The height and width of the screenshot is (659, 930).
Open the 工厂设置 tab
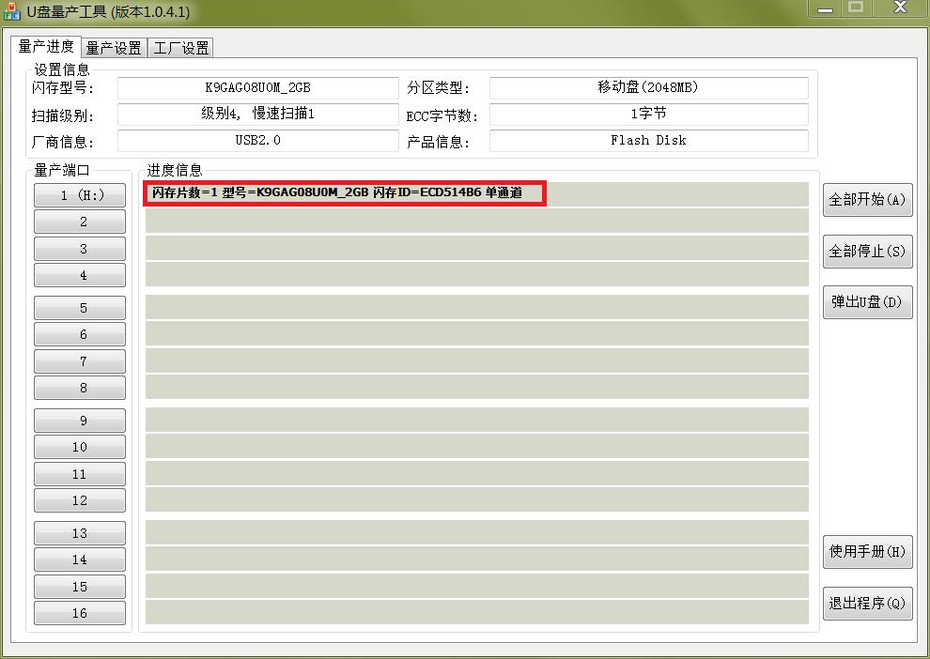point(180,47)
